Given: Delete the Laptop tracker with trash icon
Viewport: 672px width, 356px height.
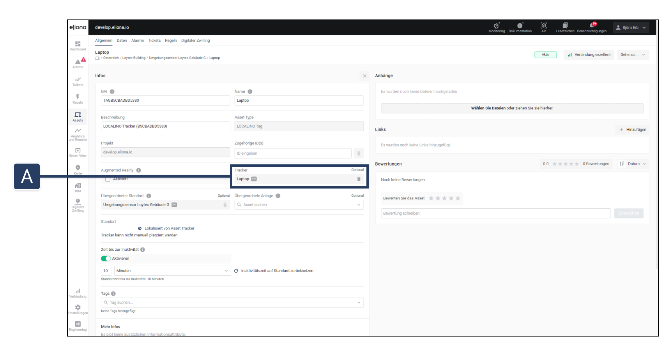Looking at the screenshot, I should tap(359, 179).
